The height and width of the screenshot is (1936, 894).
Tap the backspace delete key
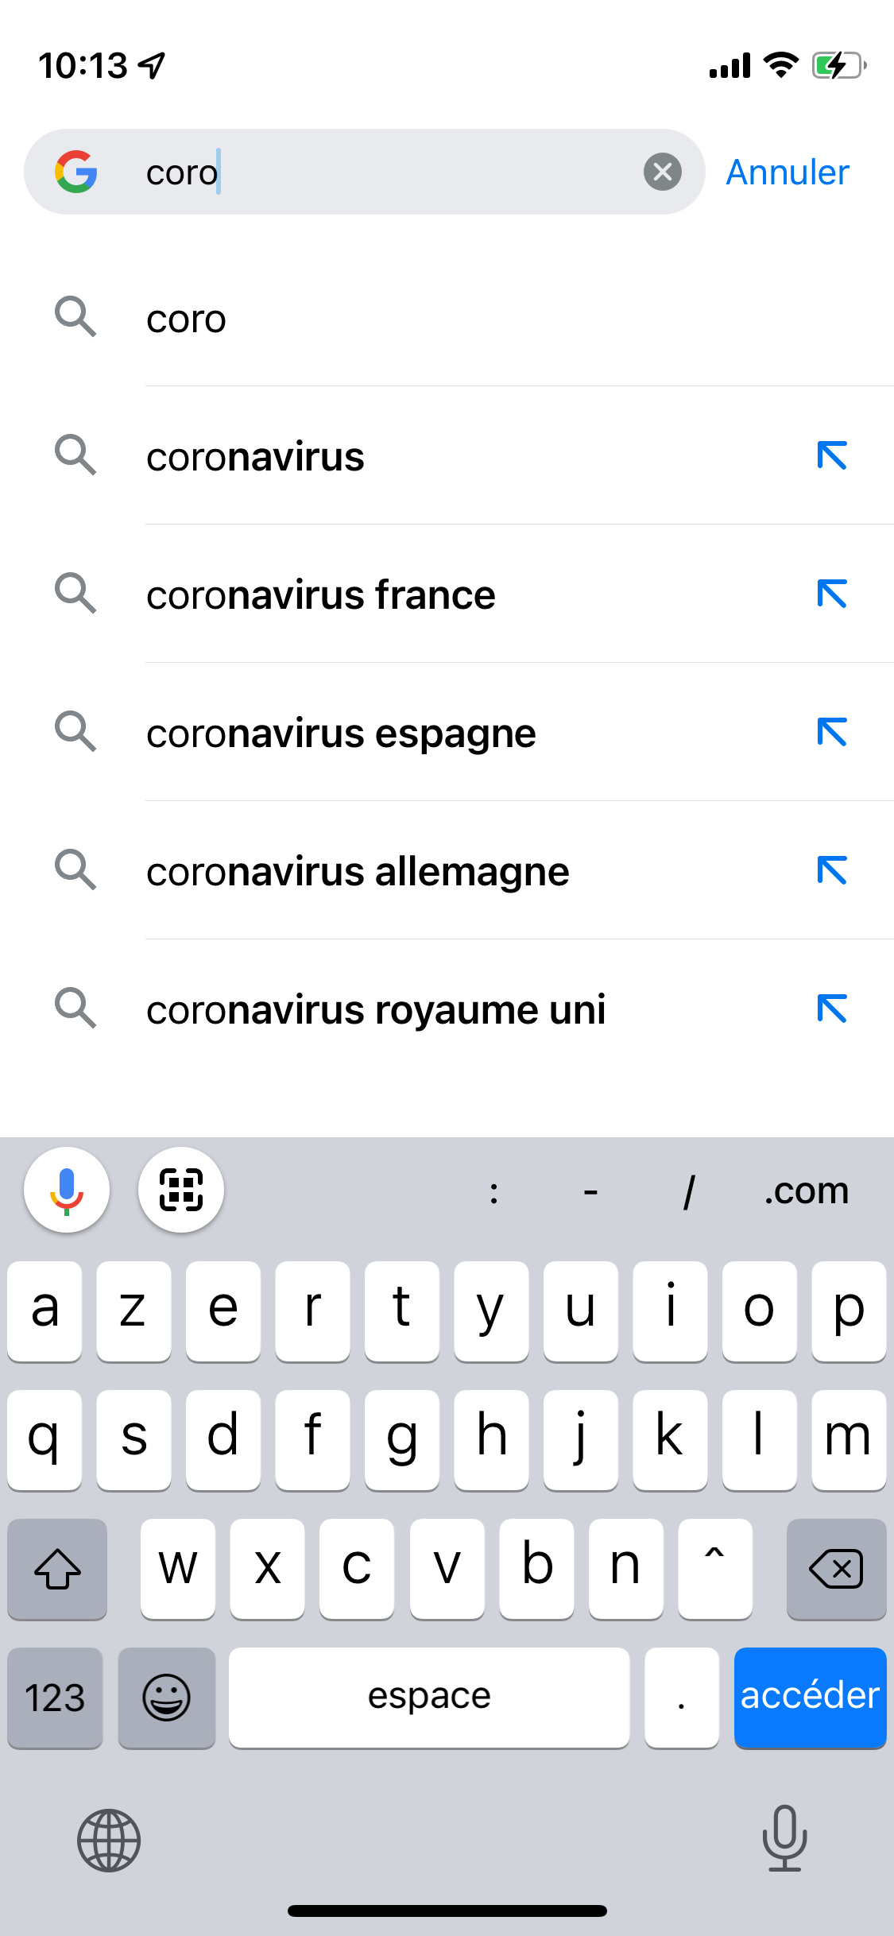(836, 1569)
